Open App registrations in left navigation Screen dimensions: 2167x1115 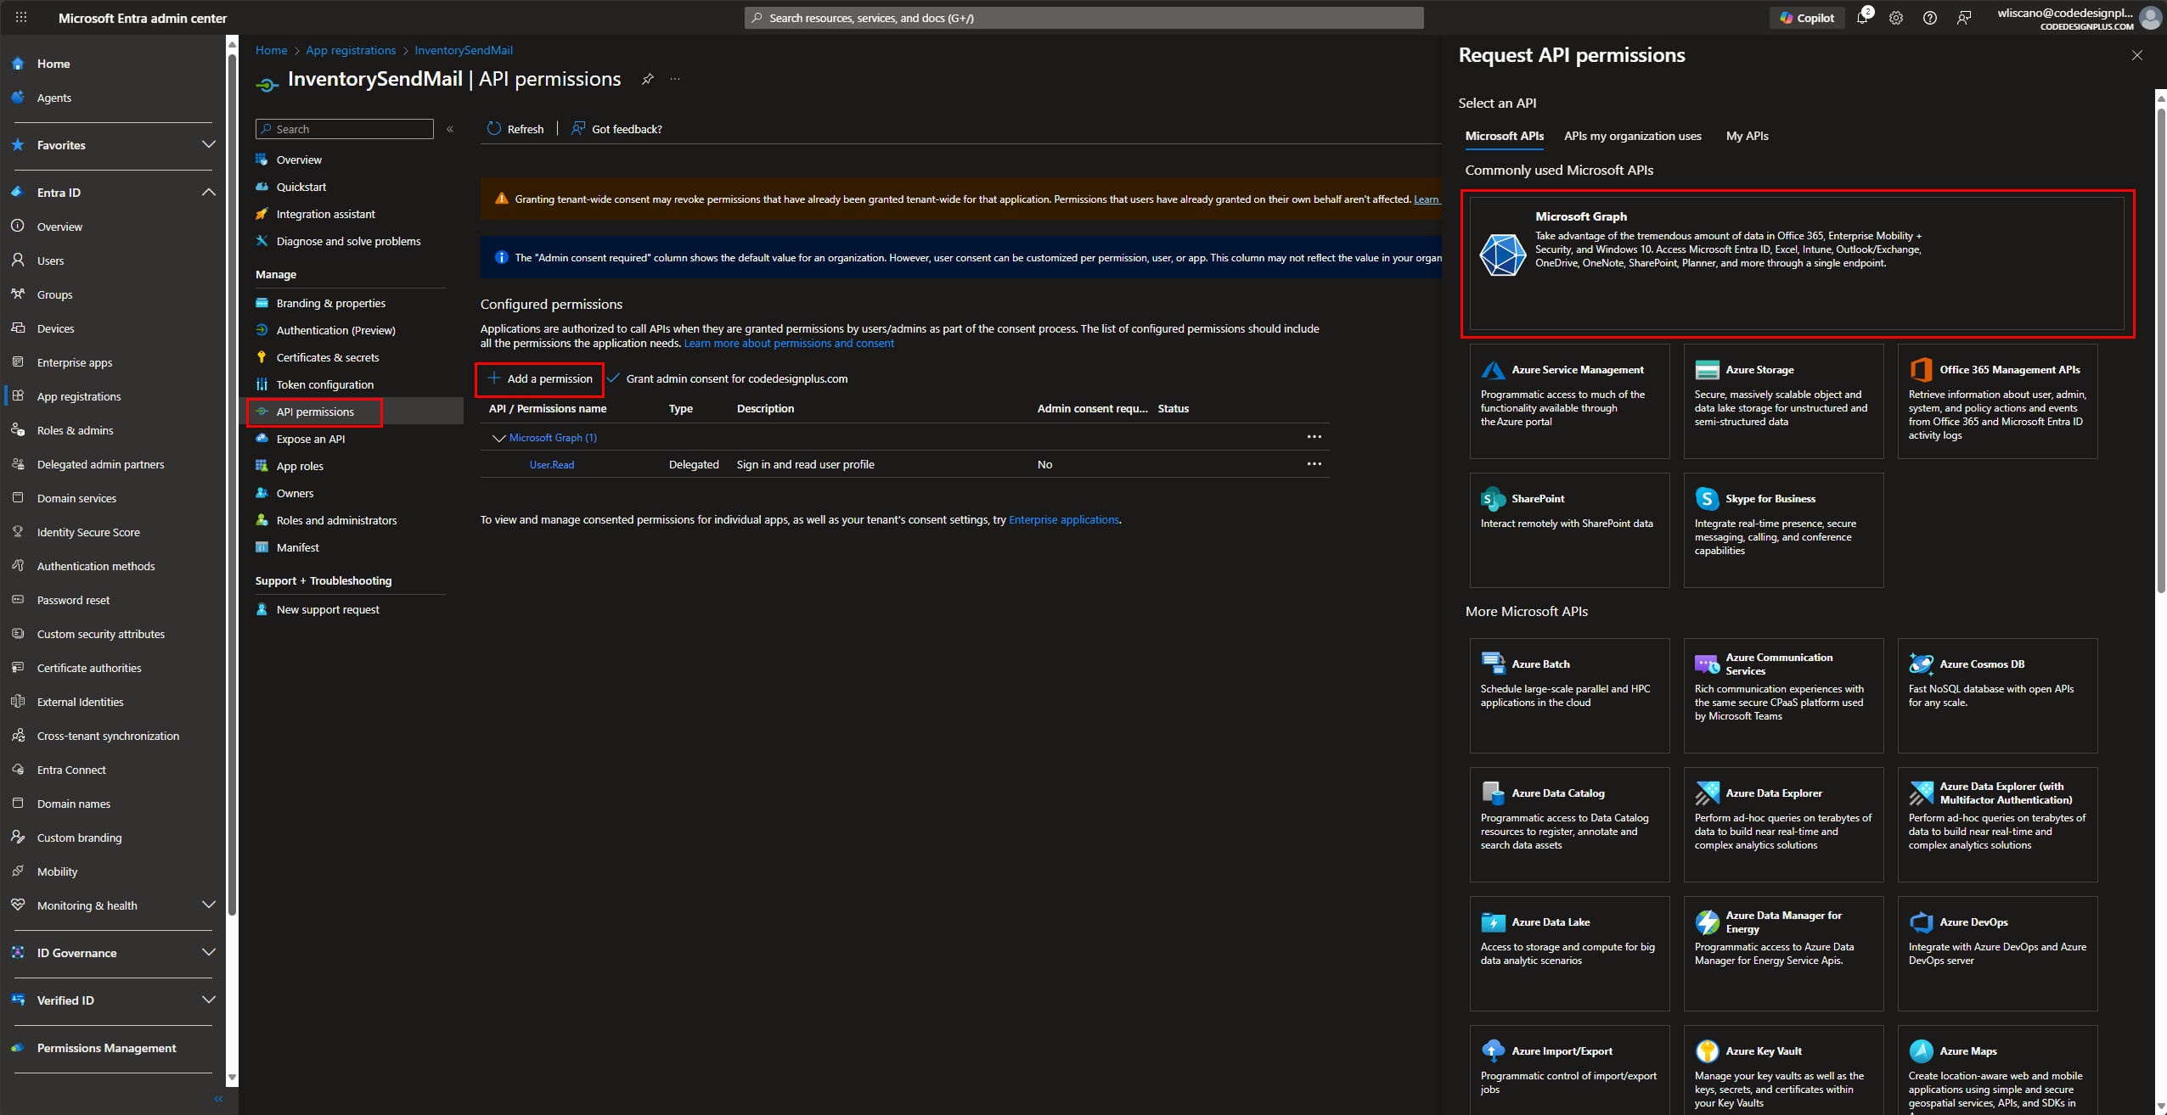tap(79, 396)
